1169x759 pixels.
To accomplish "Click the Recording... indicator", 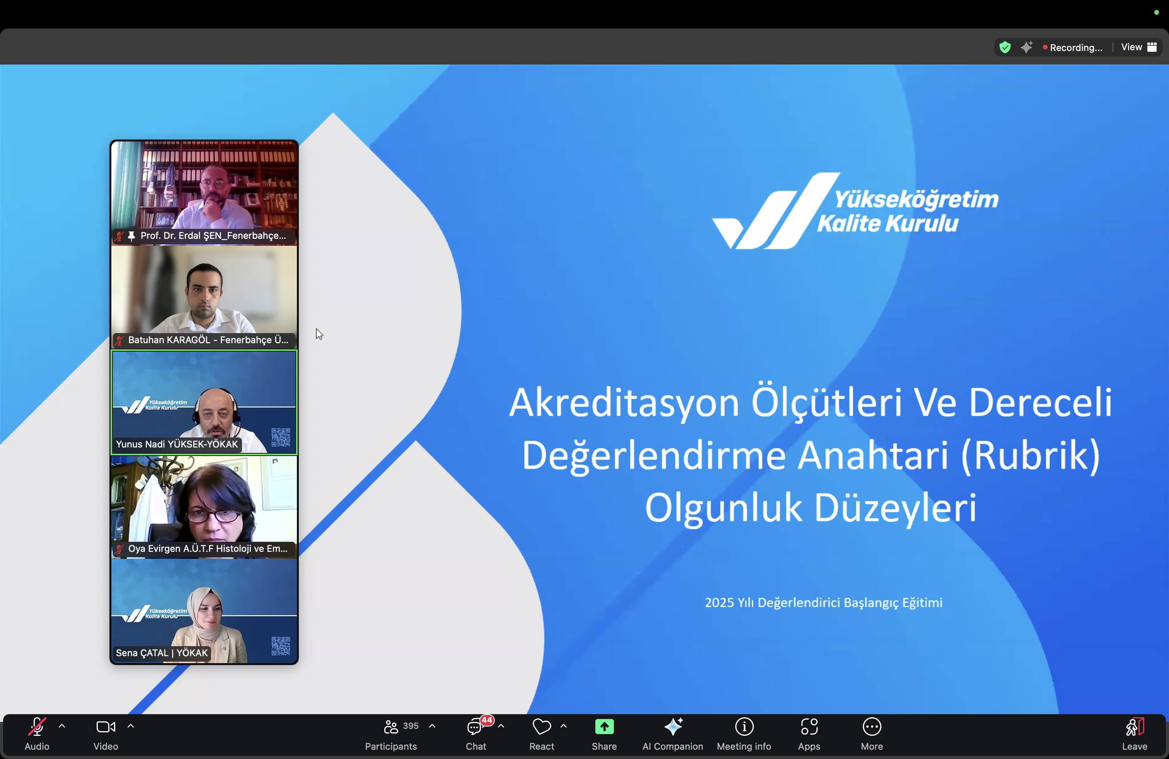I will 1073,48.
